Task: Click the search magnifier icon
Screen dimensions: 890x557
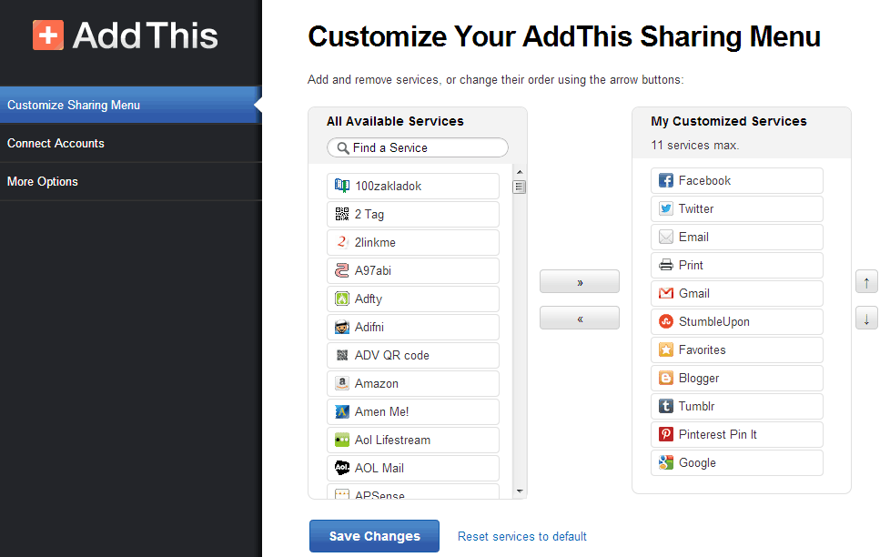Action: pos(343,148)
